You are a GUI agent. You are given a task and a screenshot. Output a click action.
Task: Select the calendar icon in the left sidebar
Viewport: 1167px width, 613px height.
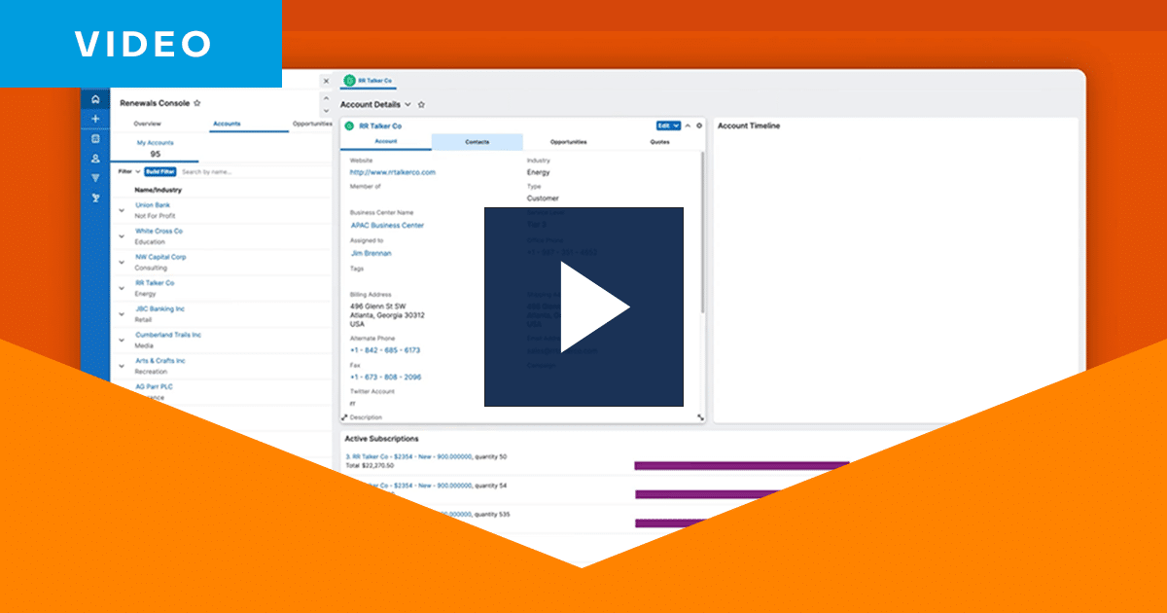95,138
